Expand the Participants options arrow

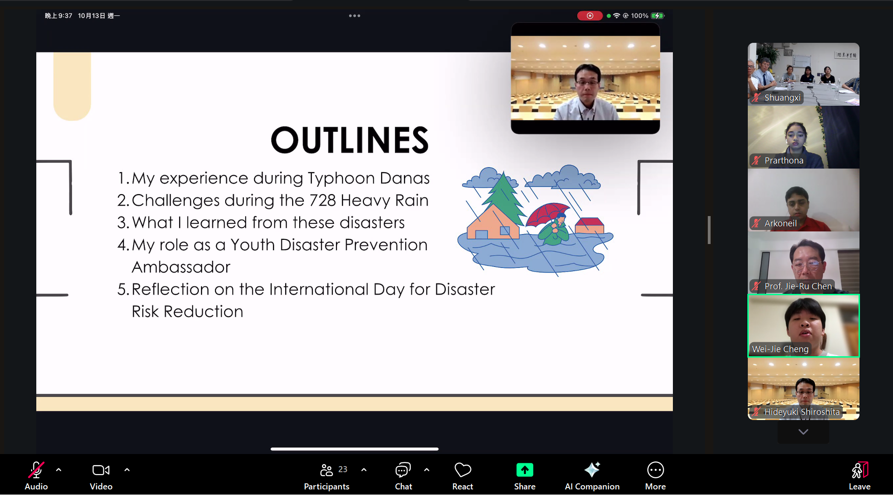click(x=364, y=470)
